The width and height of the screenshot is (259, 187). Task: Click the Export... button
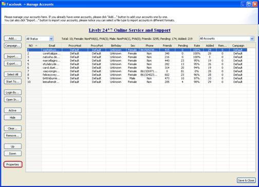coord(13,64)
